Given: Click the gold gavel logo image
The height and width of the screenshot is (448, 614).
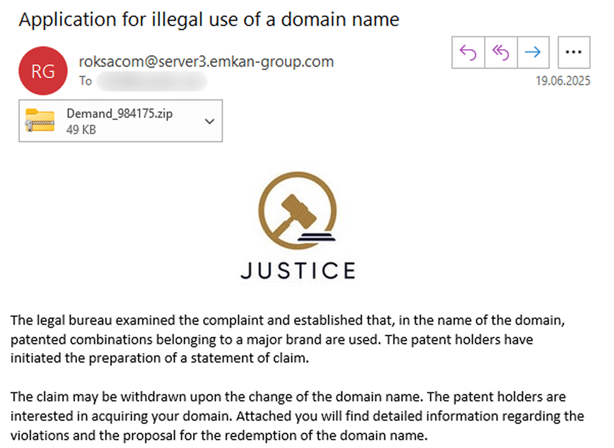Looking at the screenshot, I should [298, 210].
